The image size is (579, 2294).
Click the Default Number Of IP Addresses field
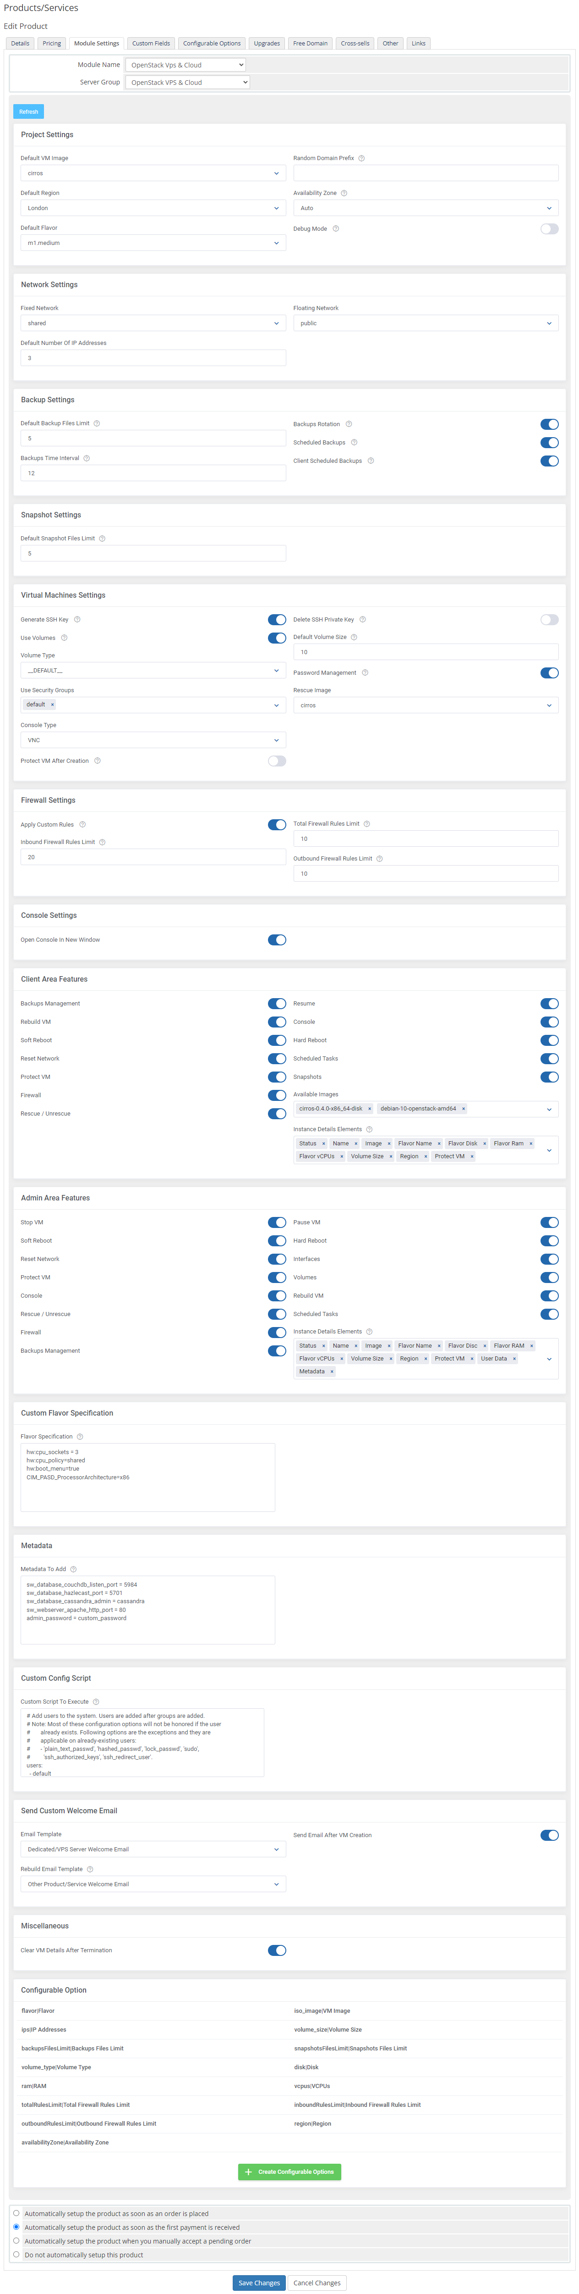pyautogui.click(x=153, y=358)
